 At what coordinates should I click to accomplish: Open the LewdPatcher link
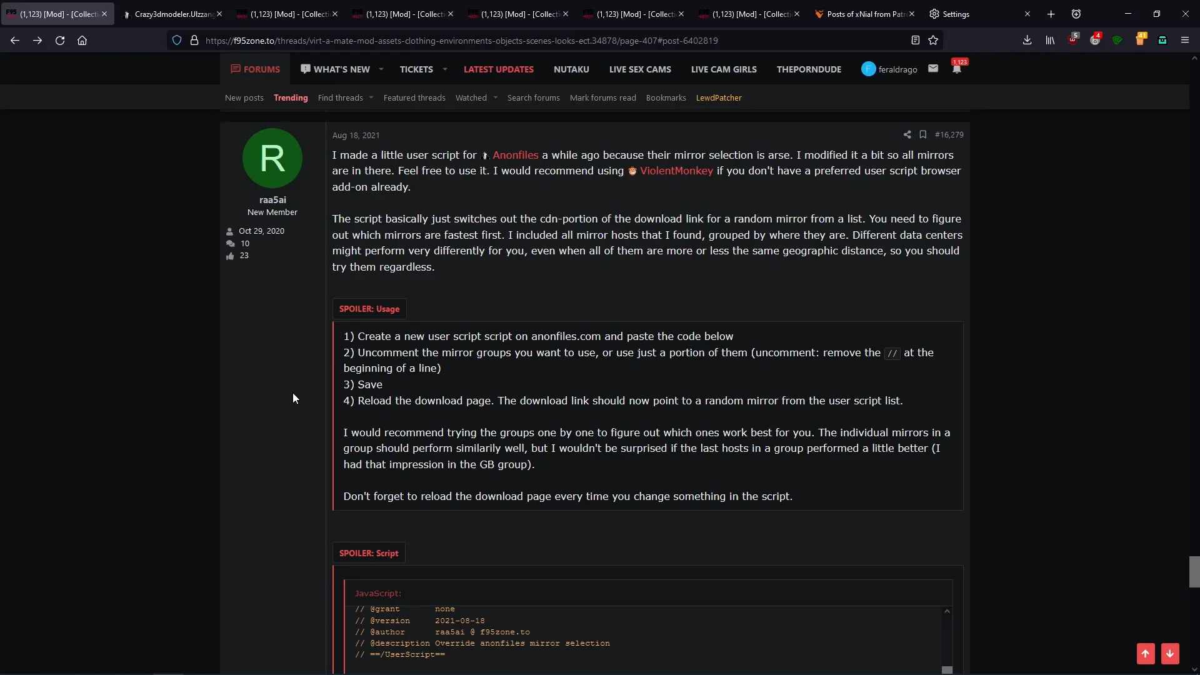(x=719, y=98)
